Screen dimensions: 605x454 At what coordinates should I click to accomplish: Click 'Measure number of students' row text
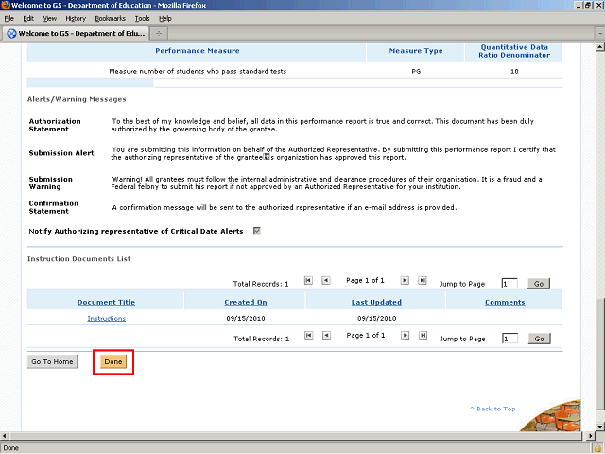tap(198, 71)
